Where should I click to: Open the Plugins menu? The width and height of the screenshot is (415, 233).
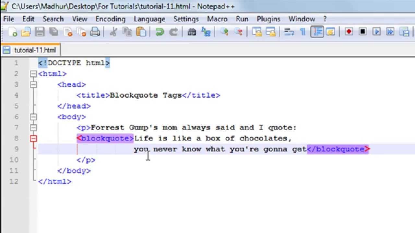click(x=268, y=19)
